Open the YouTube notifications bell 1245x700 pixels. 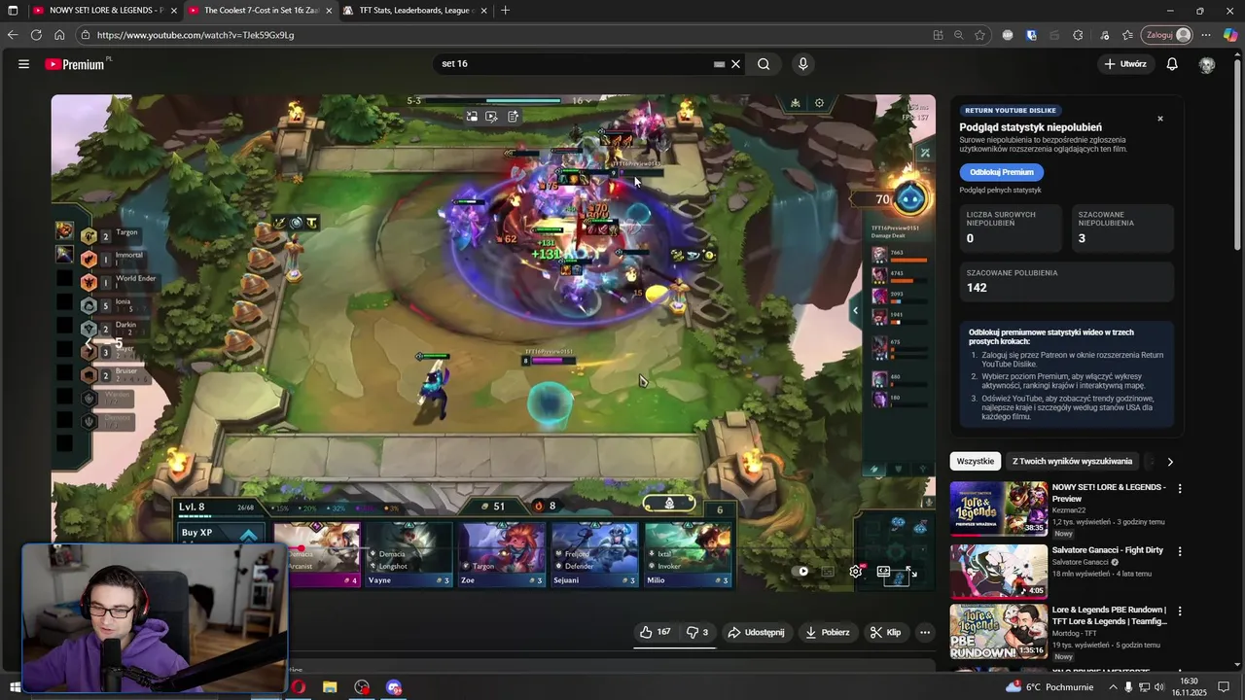point(1172,64)
